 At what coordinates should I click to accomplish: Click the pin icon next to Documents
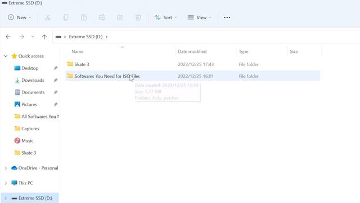[56, 92]
